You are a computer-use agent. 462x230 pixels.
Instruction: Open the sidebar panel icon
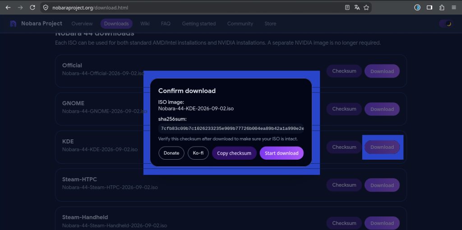click(x=430, y=8)
